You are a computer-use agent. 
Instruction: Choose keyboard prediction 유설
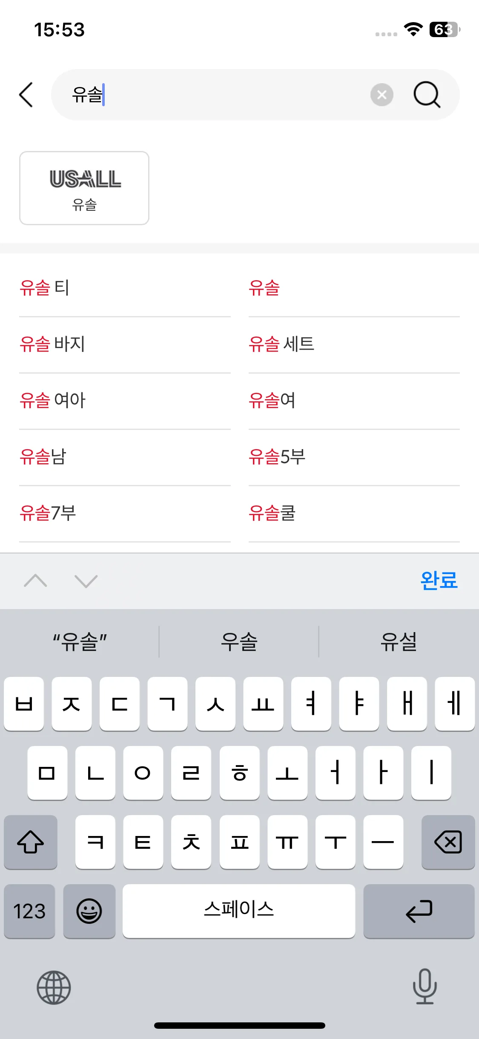click(399, 642)
